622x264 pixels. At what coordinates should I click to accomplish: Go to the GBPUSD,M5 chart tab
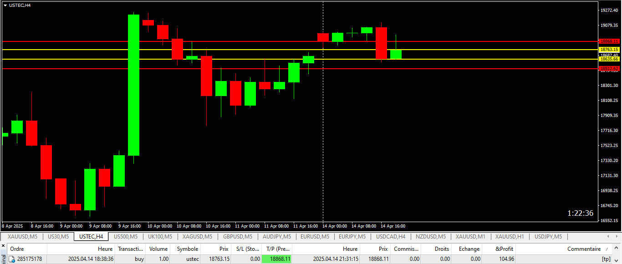(237, 237)
